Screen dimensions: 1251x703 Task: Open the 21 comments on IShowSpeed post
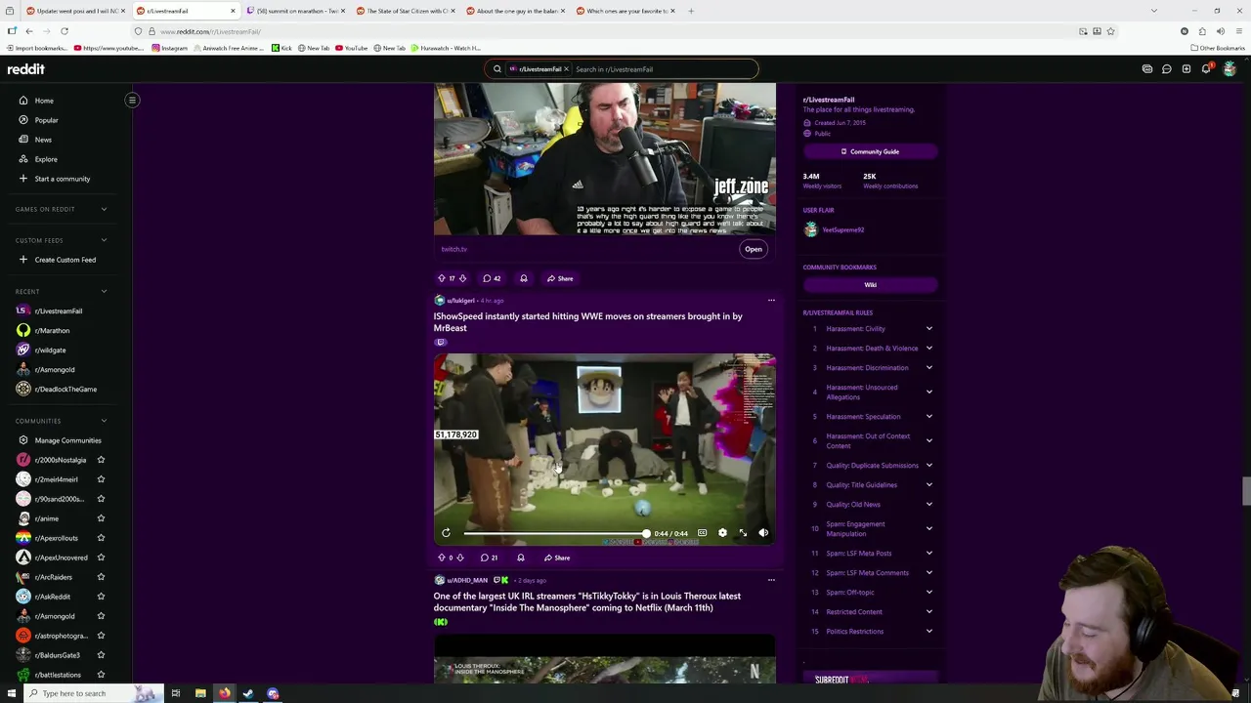[490, 558]
